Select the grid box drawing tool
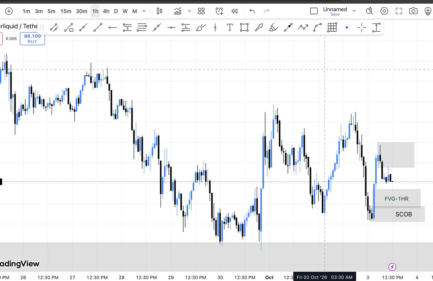This screenshot has height=281, width=433. coord(332,27)
